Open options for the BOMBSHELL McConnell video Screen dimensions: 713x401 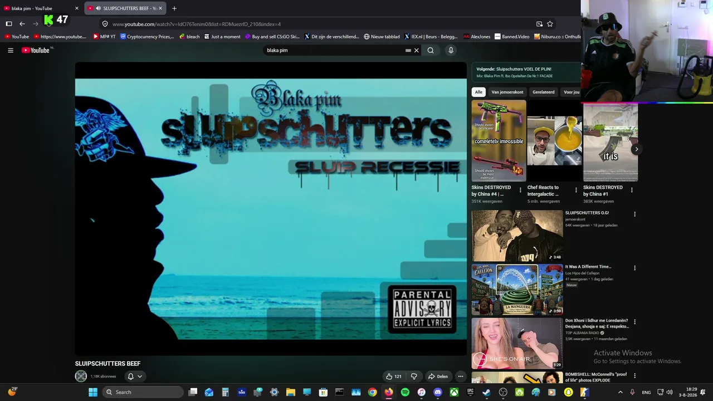pos(634,376)
